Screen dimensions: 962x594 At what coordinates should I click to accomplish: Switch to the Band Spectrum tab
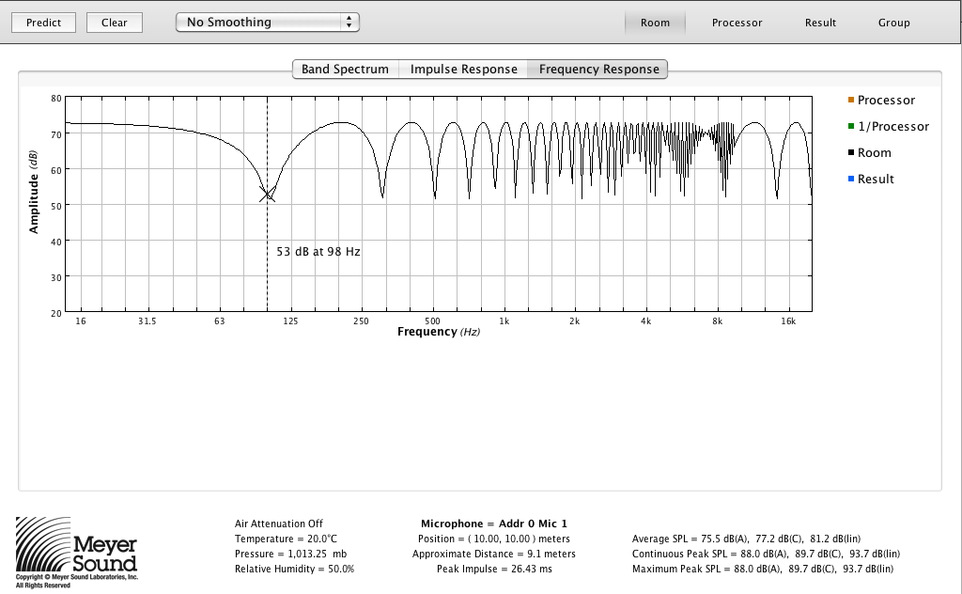[345, 69]
